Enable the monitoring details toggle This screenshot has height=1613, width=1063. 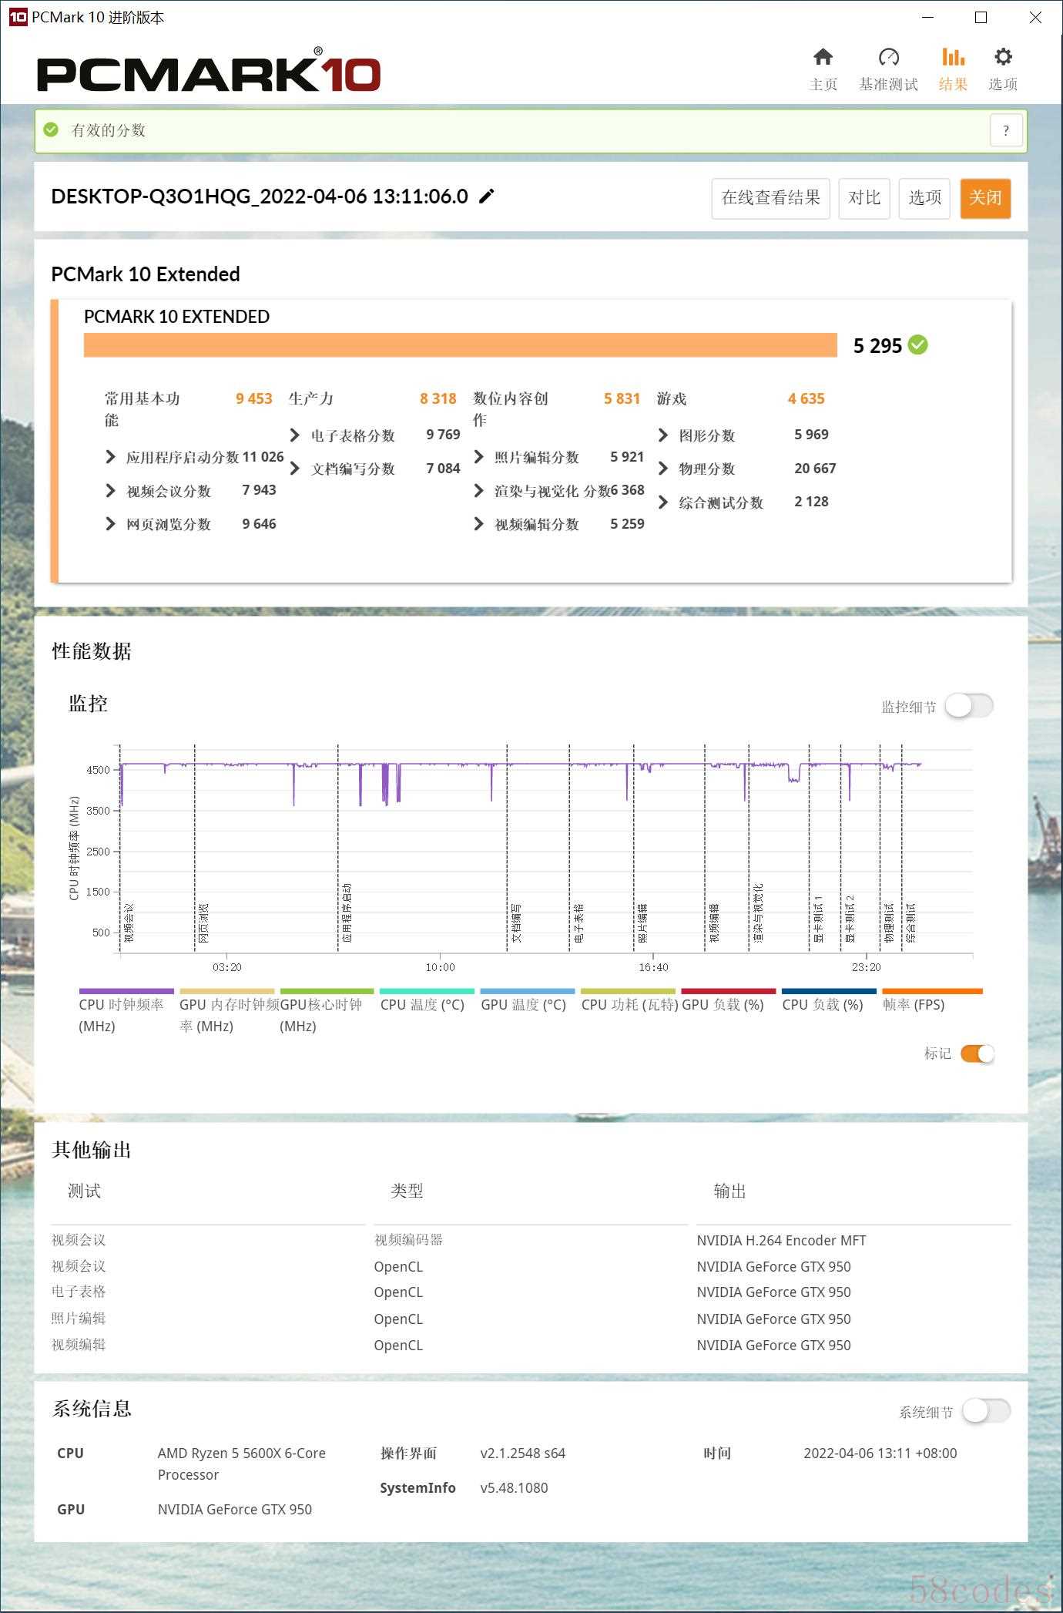pyautogui.click(x=969, y=706)
